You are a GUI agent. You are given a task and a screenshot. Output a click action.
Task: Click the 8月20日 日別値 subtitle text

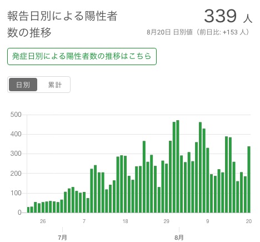tap(169, 32)
